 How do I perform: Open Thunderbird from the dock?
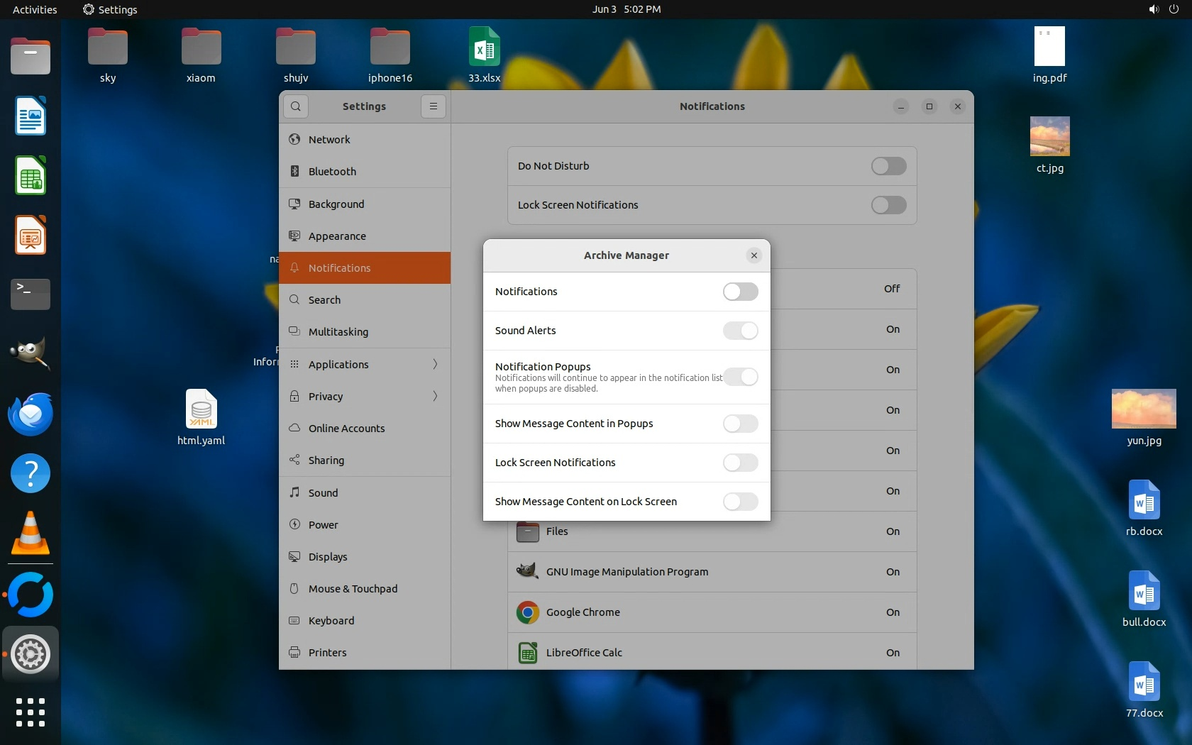point(31,414)
